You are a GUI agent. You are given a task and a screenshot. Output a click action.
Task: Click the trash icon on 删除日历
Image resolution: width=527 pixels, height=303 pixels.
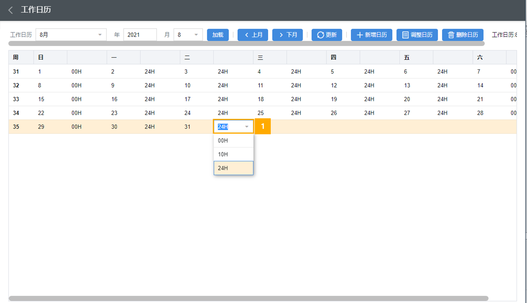451,35
